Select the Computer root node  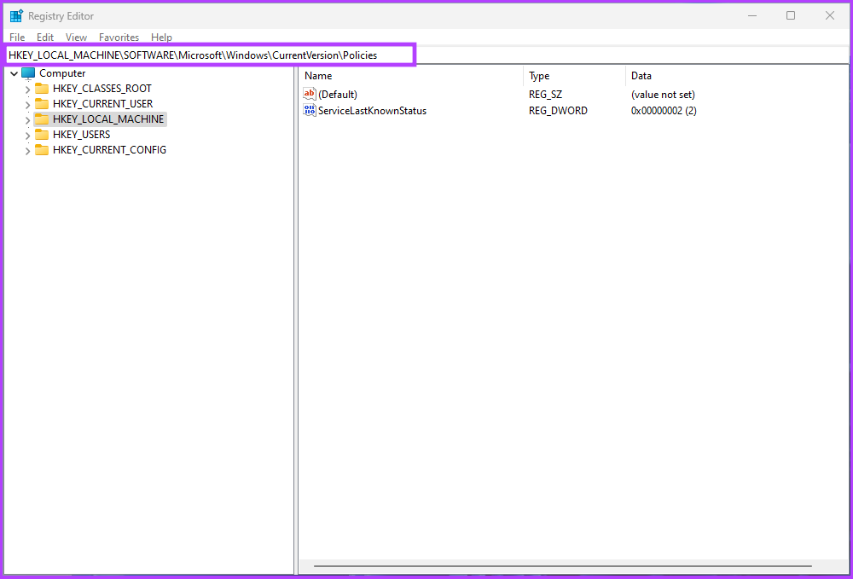(62, 73)
